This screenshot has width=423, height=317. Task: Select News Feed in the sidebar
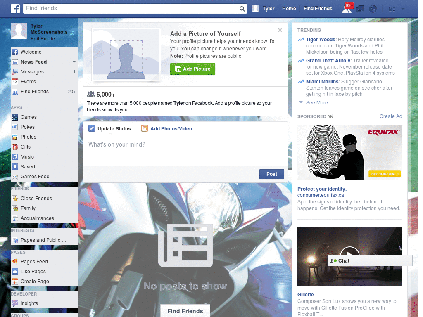tap(33, 62)
